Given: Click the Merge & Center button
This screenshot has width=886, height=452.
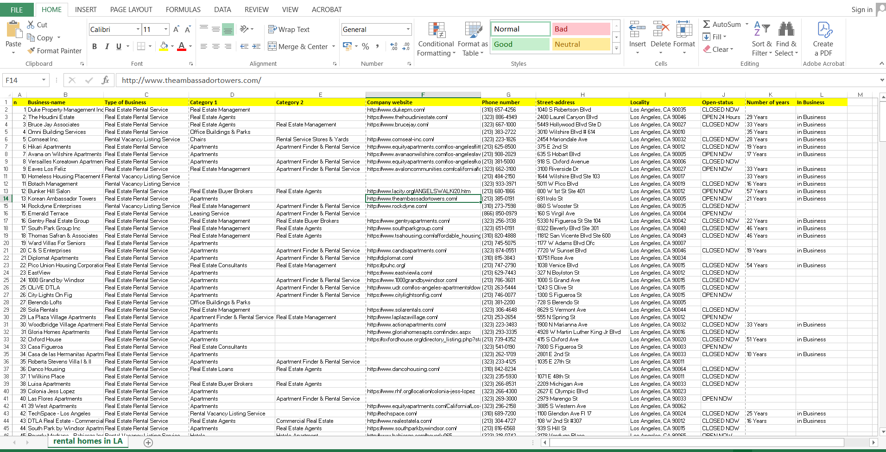Looking at the screenshot, I should click(x=298, y=46).
